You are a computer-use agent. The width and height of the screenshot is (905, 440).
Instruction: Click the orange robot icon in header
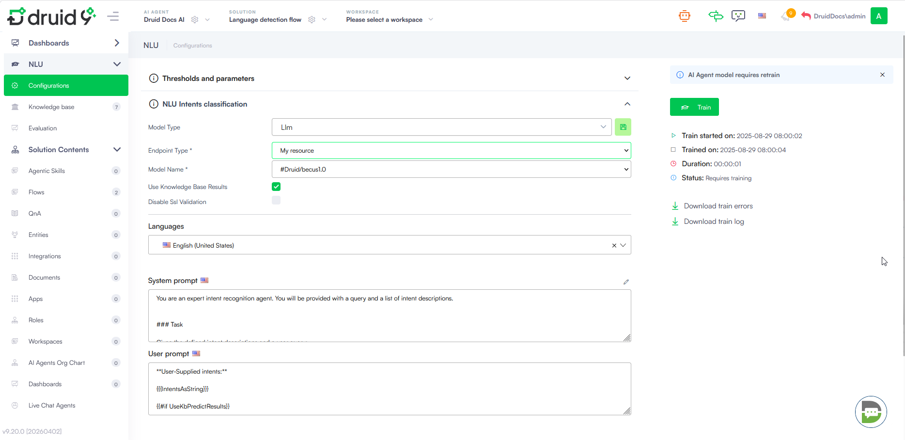coord(684,16)
